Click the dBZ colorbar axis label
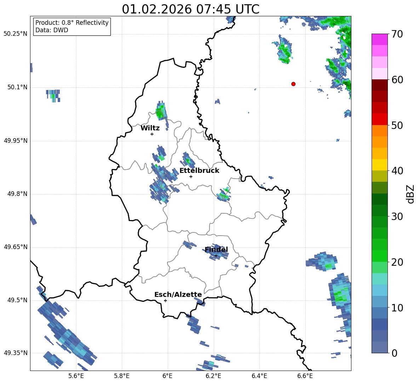Viewport: 419px width, 383px height. point(411,194)
